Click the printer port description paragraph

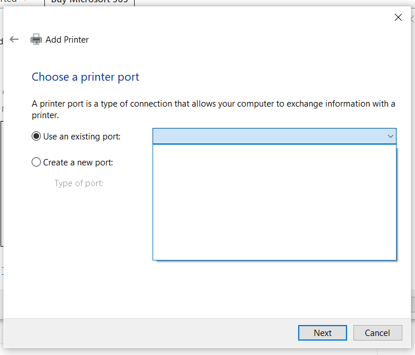pyautogui.click(x=213, y=109)
